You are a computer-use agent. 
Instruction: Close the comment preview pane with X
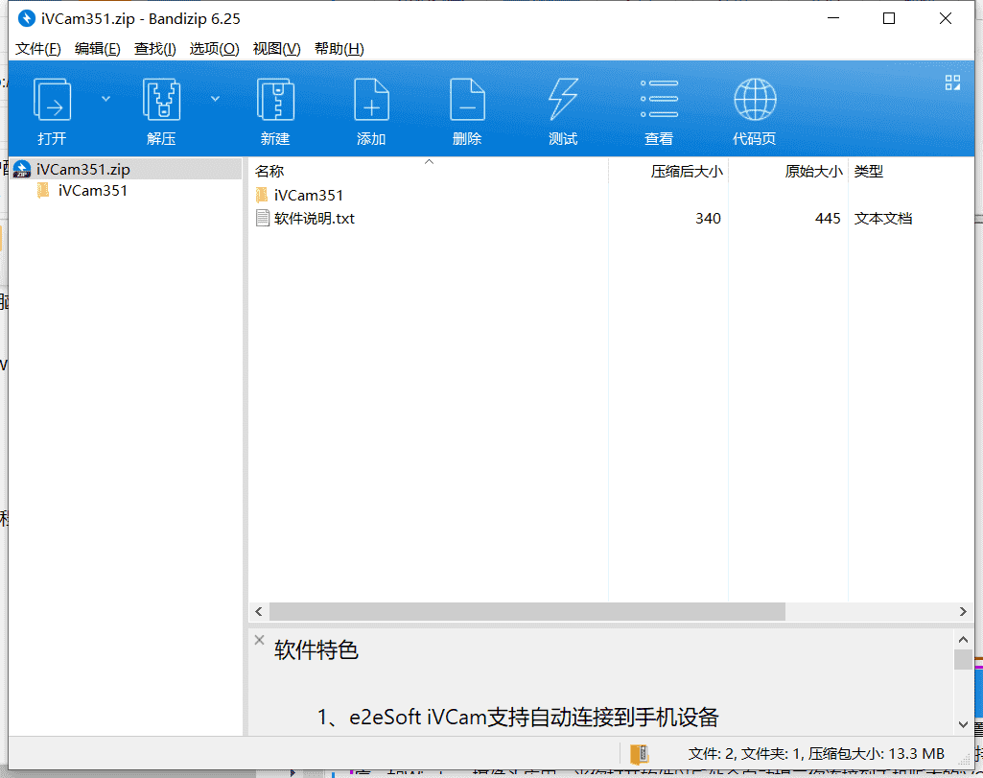click(260, 640)
